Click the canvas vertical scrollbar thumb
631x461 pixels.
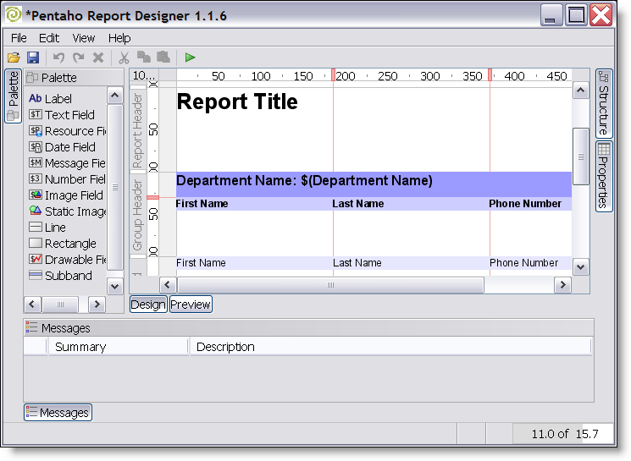(x=581, y=156)
